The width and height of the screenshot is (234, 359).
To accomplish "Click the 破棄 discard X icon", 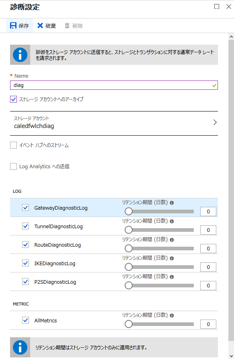I will pyautogui.click(x=40, y=26).
